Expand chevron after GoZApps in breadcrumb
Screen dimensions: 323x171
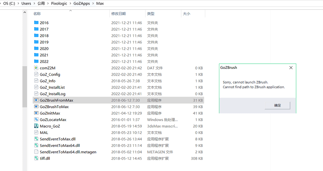point(93,4)
